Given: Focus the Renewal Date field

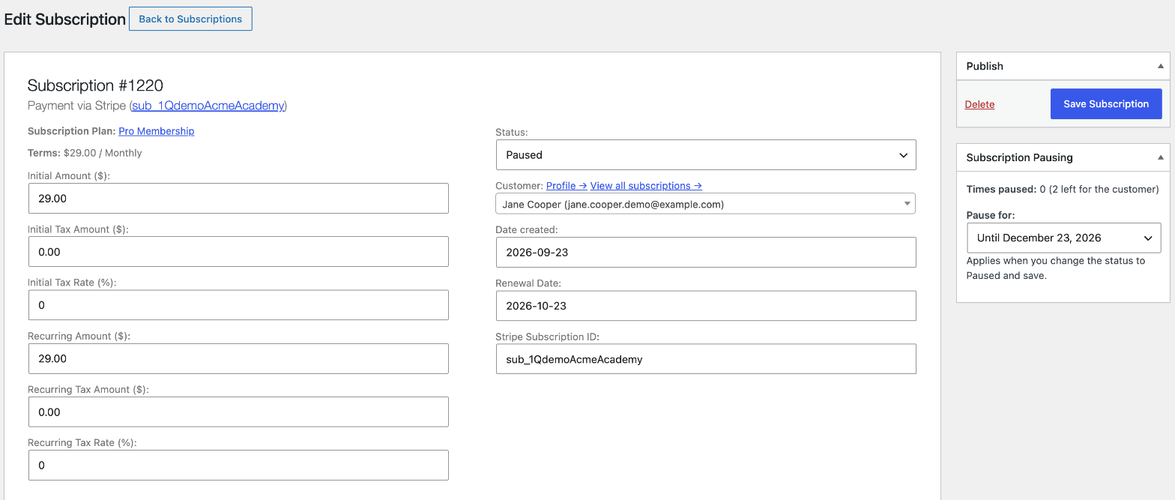Looking at the screenshot, I should [706, 306].
